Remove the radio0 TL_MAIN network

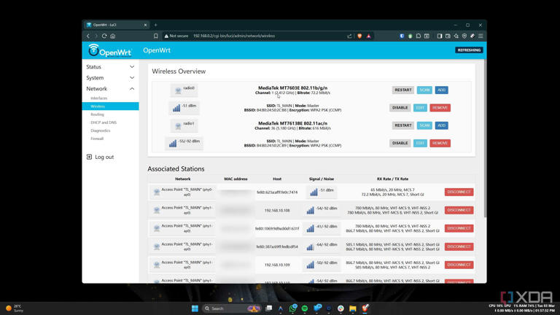[x=440, y=108]
